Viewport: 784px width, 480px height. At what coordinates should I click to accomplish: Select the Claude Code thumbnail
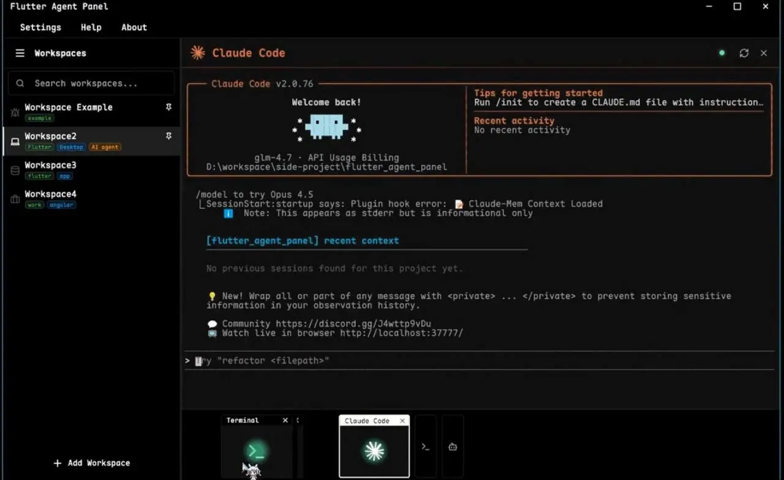(374, 446)
